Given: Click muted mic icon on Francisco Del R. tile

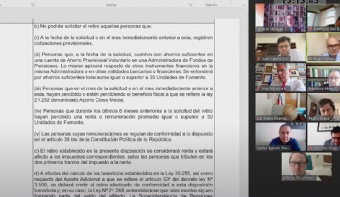Looking at the screenshot, I should [x=309, y=28].
